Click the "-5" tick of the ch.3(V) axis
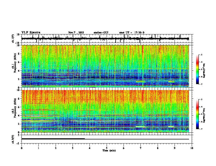 [x=18, y=143]
